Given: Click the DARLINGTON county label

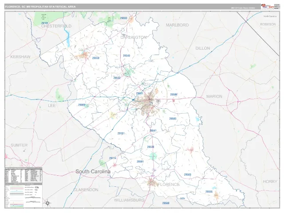Looking at the screenshot, I should [x=134, y=37].
